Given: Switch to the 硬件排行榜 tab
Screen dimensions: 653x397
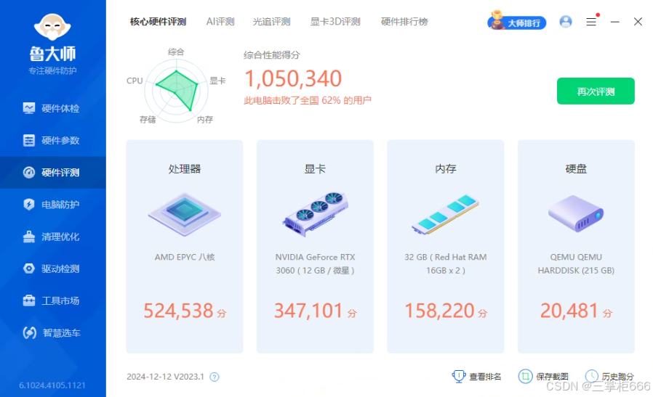Looking at the screenshot, I should [x=404, y=22].
